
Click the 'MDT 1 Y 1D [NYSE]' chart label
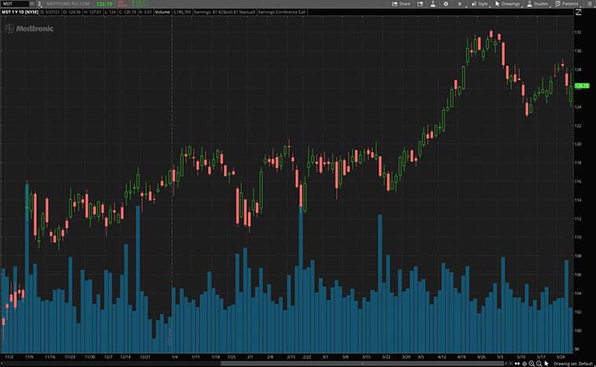click(x=20, y=12)
